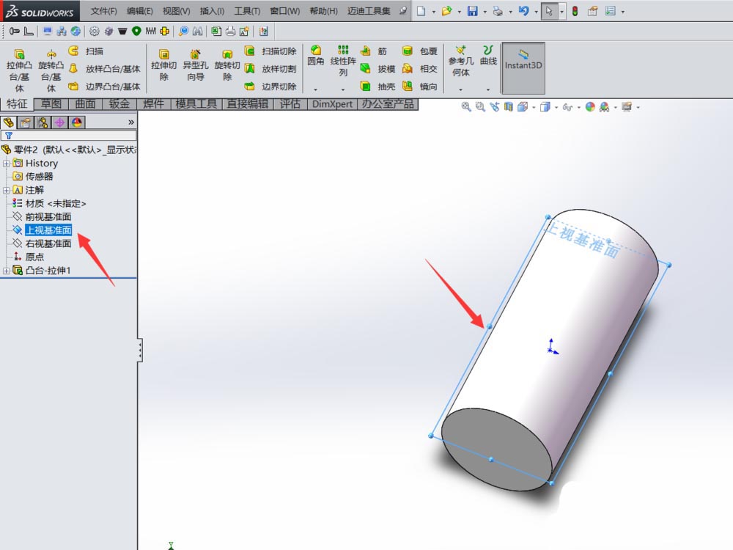Select the 旋转凸台/基体 revolve boss tool
Viewport: 733px width, 550px height.
(51, 70)
